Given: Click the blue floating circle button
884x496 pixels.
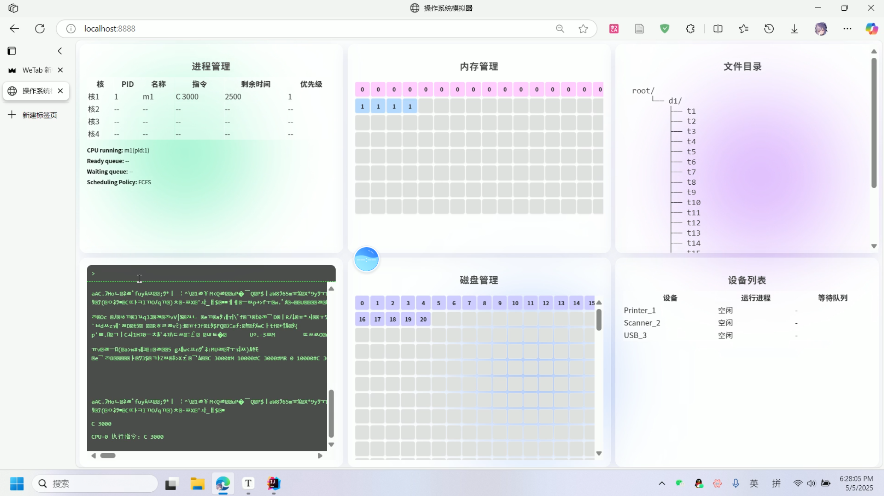Looking at the screenshot, I should point(367,259).
